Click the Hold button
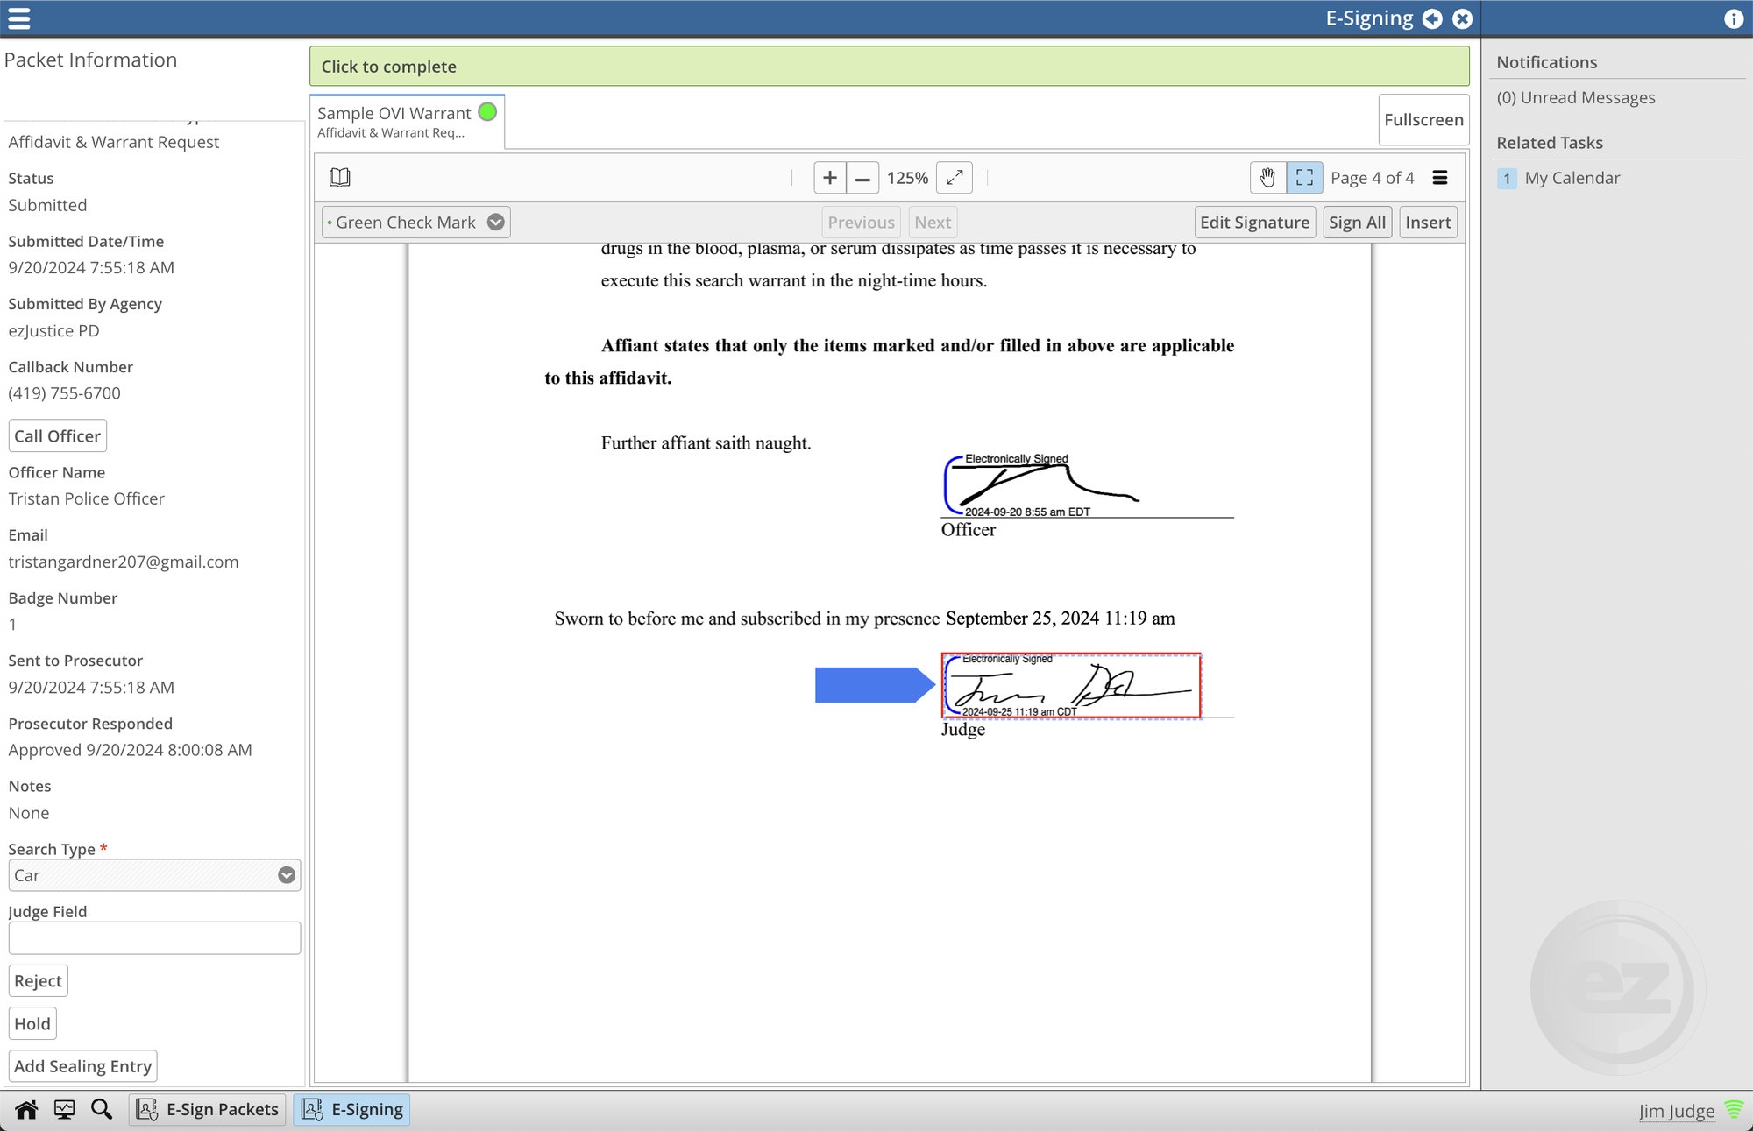This screenshot has height=1131, width=1753. point(32,1022)
